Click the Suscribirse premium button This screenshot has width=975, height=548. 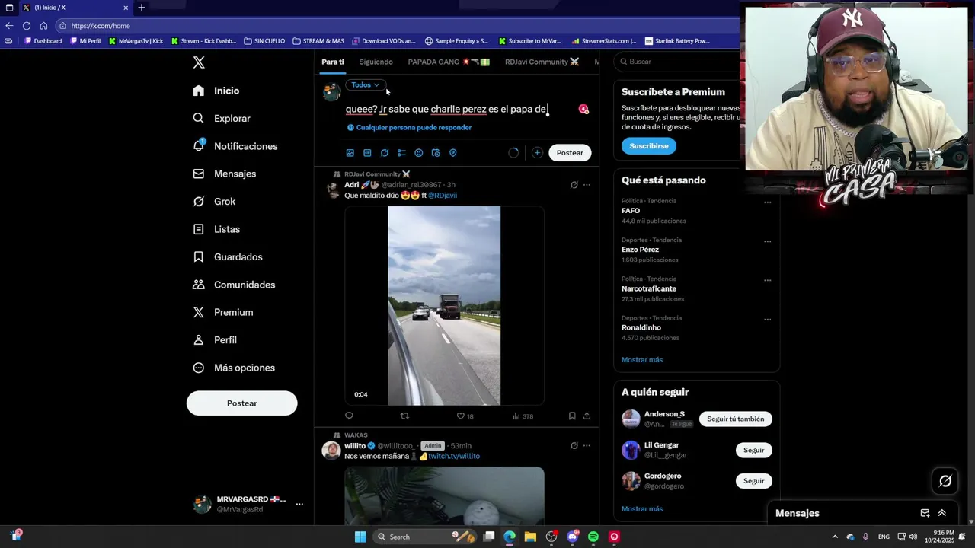pos(649,146)
